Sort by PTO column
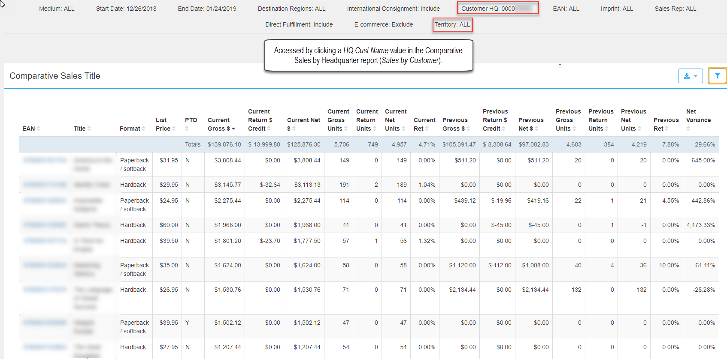 point(191,124)
